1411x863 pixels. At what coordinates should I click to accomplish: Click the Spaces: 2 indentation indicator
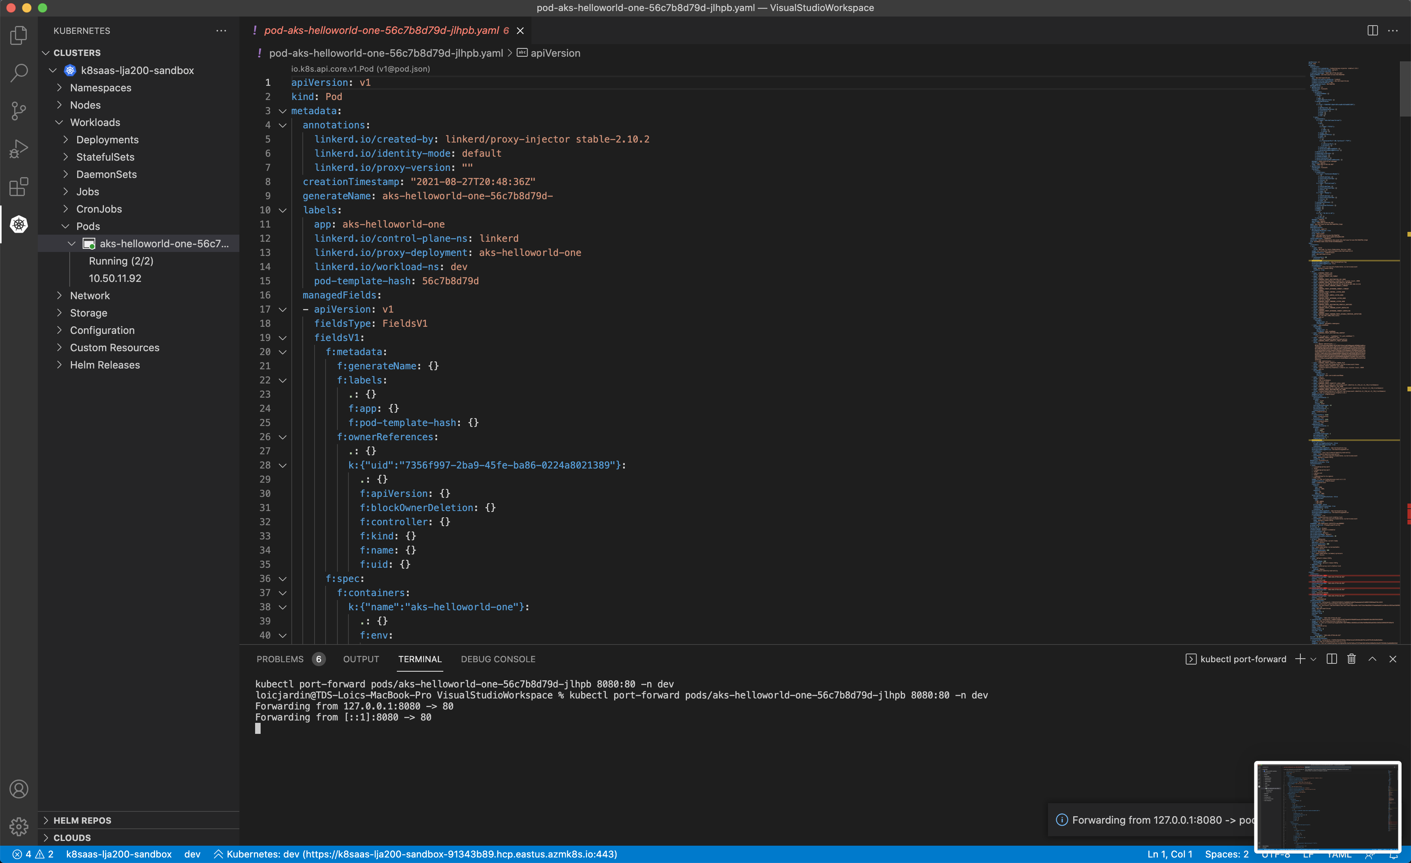pyautogui.click(x=1226, y=854)
